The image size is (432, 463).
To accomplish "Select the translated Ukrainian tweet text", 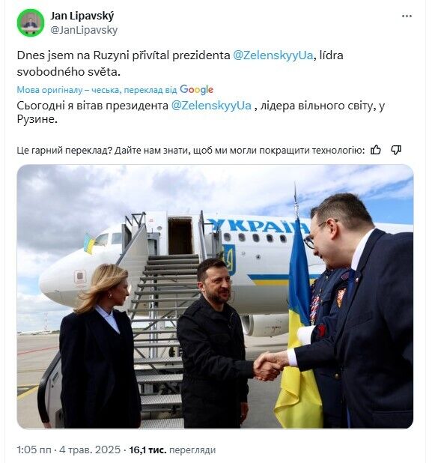I will click(x=201, y=112).
